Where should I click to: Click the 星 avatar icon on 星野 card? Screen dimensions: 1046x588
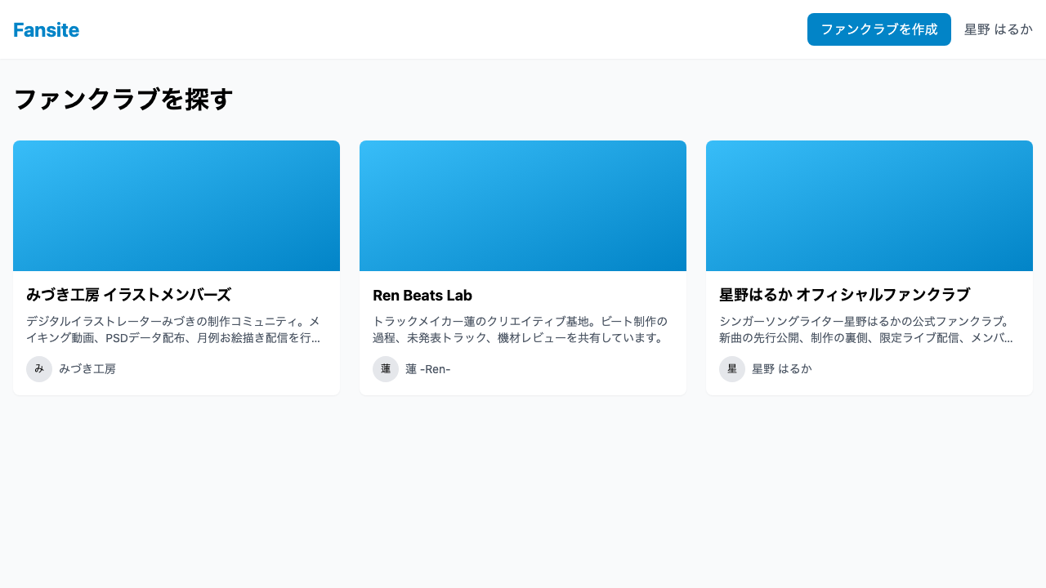pyautogui.click(x=732, y=369)
